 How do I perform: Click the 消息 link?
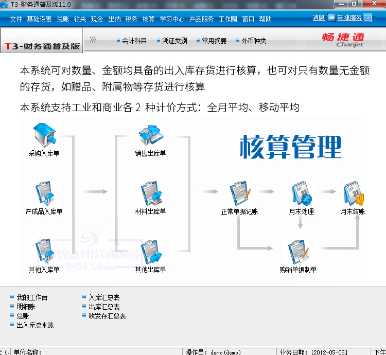(319, 17)
